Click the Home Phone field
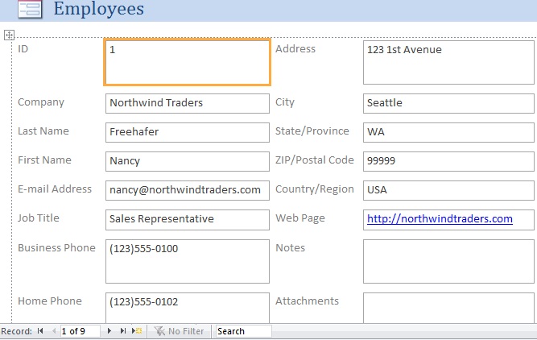This screenshot has width=537, height=340. point(188,308)
